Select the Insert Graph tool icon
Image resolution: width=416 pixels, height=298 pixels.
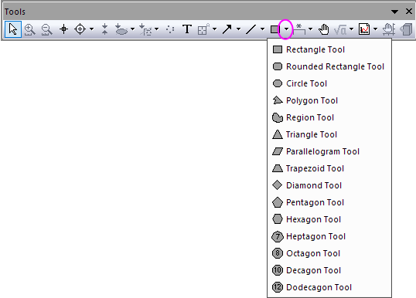364,29
